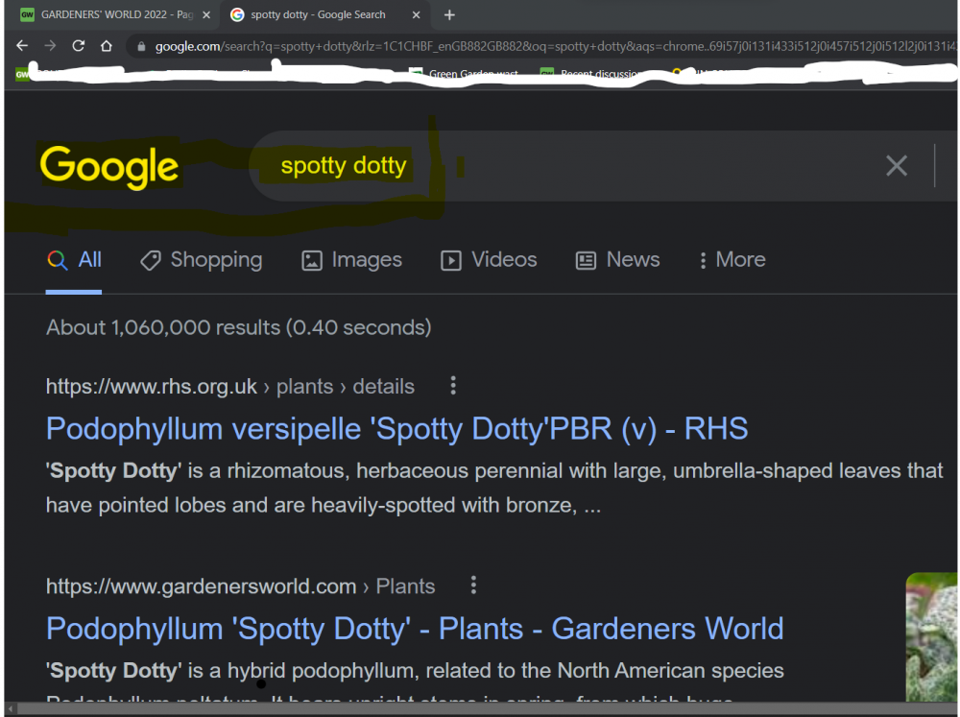
Task: Click the Images picture icon
Action: [x=312, y=260]
